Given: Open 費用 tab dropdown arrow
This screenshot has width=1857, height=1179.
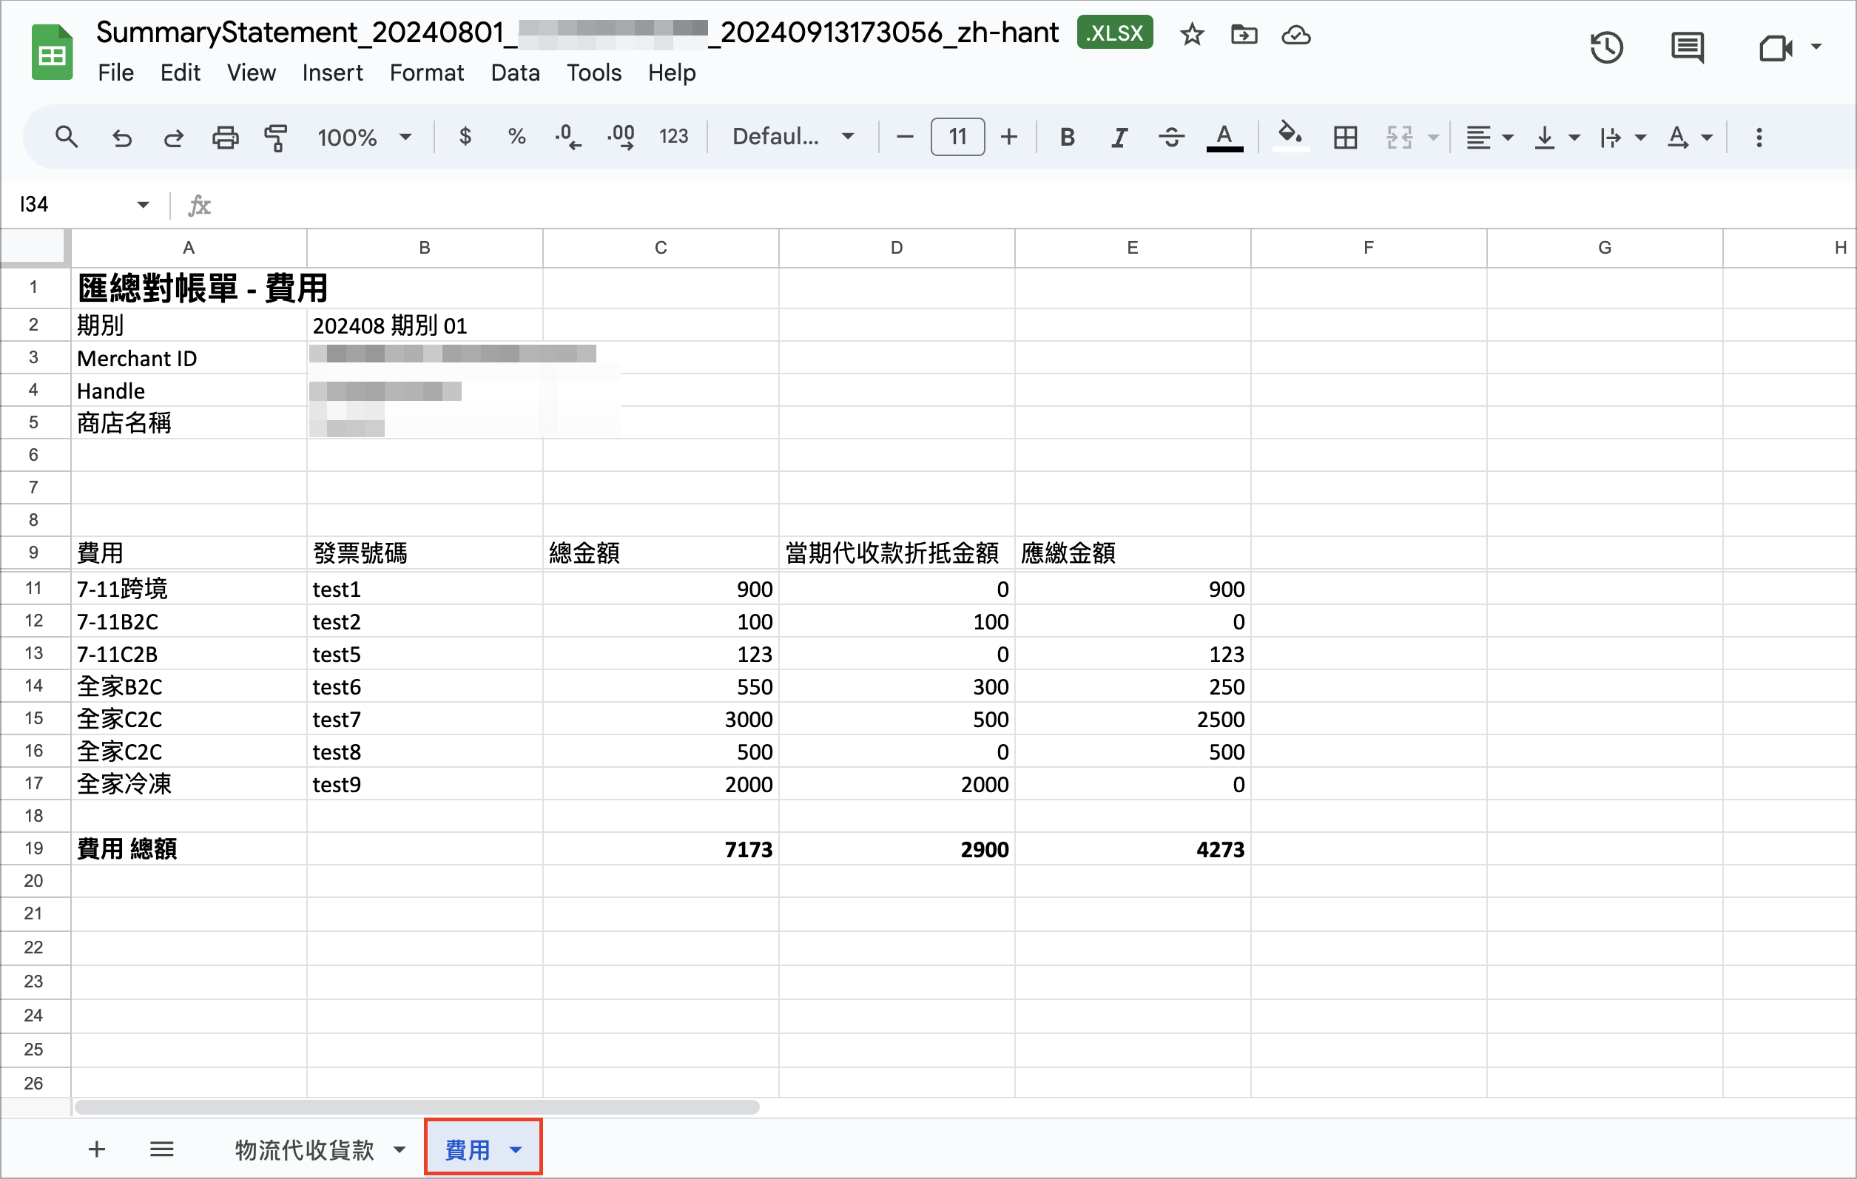Looking at the screenshot, I should [x=516, y=1149].
